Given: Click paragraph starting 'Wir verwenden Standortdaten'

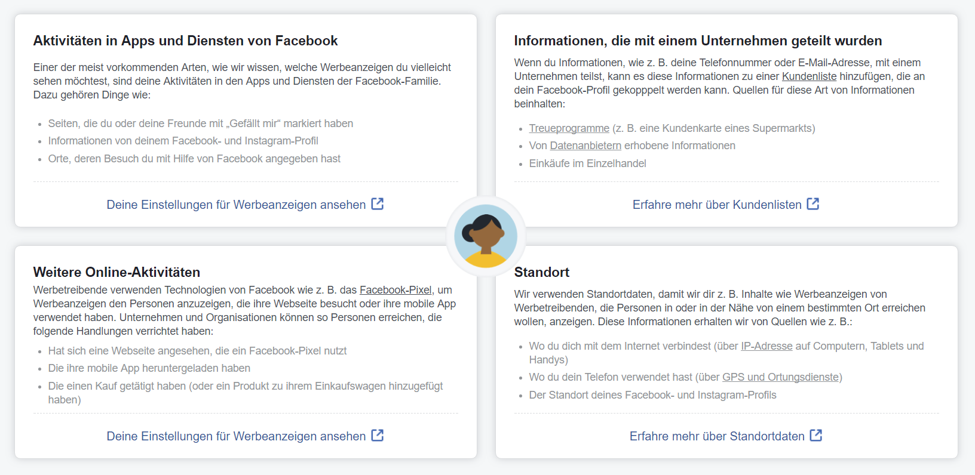Looking at the screenshot, I should pos(719,308).
